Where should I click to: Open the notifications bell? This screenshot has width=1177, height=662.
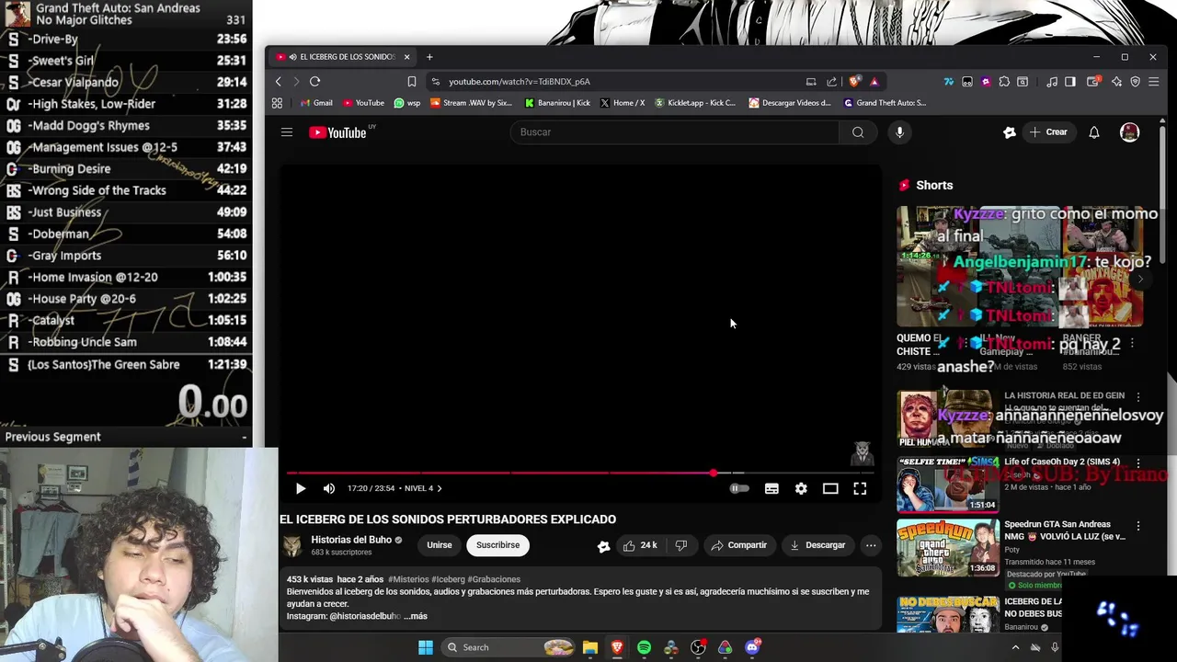click(x=1094, y=132)
